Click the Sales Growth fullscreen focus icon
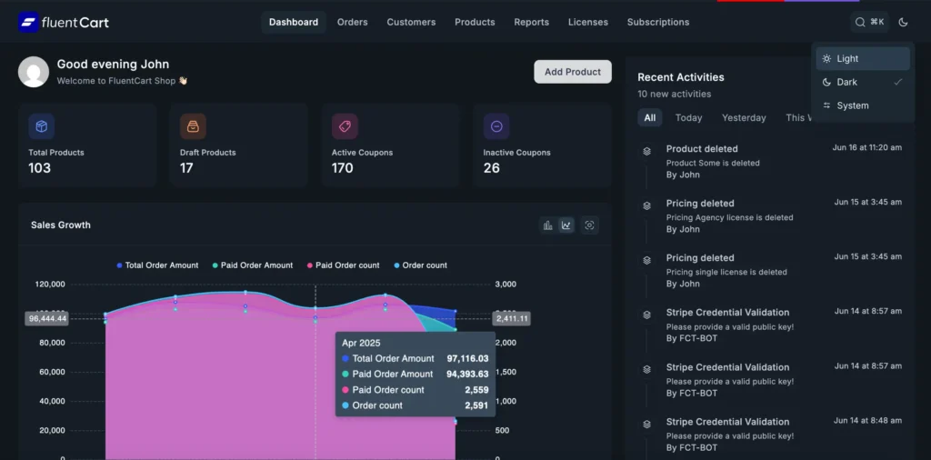 tap(589, 225)
